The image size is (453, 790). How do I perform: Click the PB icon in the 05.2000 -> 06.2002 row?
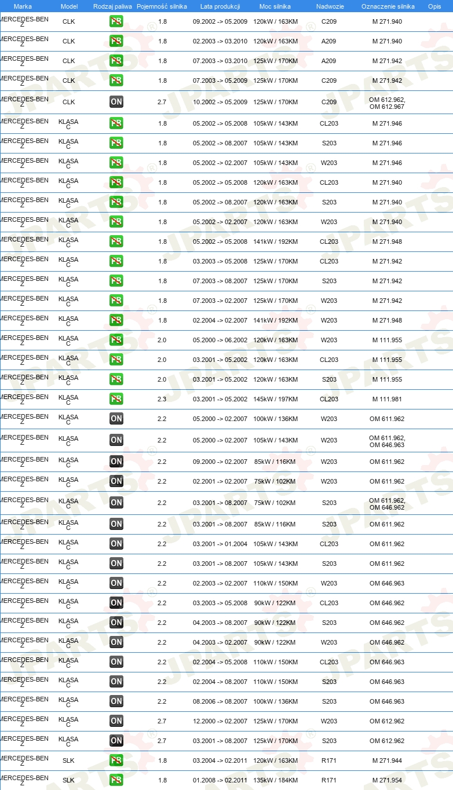coord(116,339)
